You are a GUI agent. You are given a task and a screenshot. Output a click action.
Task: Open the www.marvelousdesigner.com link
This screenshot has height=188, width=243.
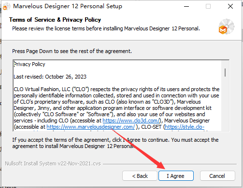(91, 127)
